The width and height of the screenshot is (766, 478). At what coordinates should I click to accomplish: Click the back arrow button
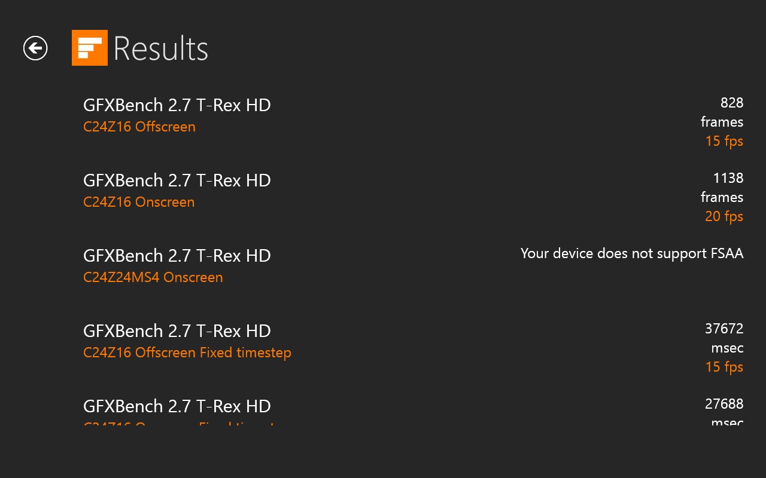(x=35, y=48)
